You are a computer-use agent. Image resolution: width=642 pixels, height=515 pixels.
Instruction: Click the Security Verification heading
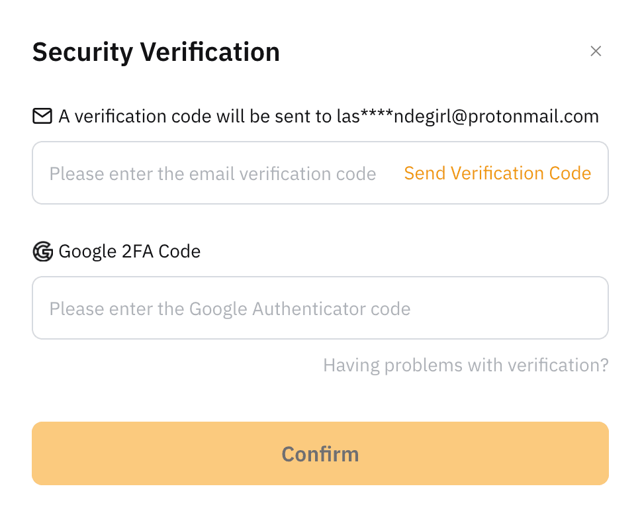coord(156,52)
